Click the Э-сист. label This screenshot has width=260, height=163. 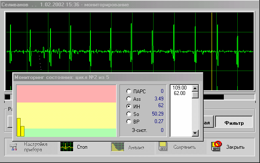coord(139,130)
